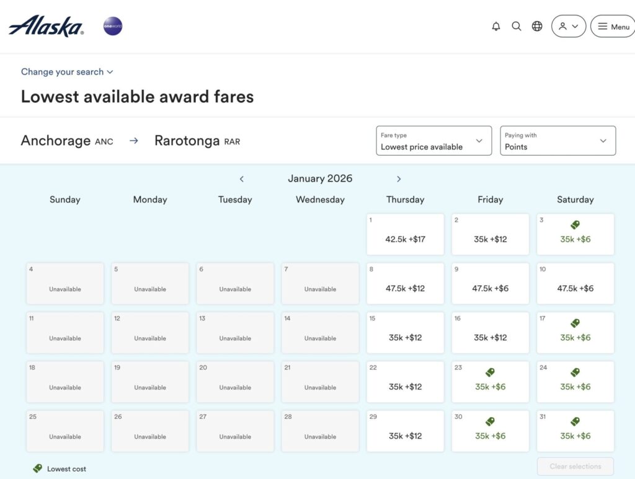Open the Fare type dropdown
This screenshot has height=479, width=635.
pos(433,141)
